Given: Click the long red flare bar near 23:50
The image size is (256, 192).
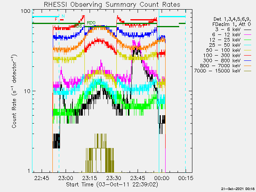Looking at the screenshot, I should (144, 20).
